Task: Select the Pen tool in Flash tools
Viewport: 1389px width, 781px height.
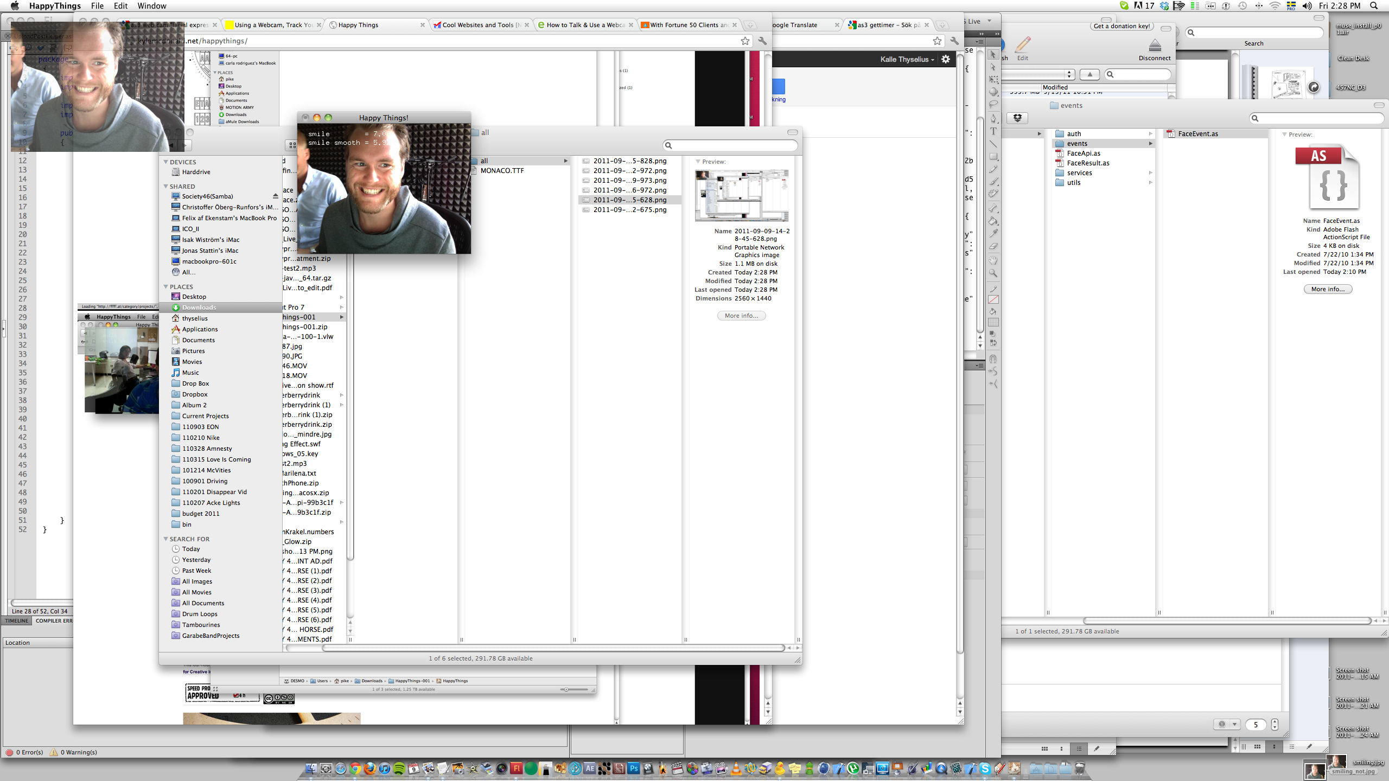Action: [x=993, y=118]
